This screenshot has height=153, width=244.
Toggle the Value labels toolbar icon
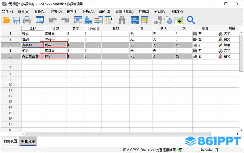[158, 20]
